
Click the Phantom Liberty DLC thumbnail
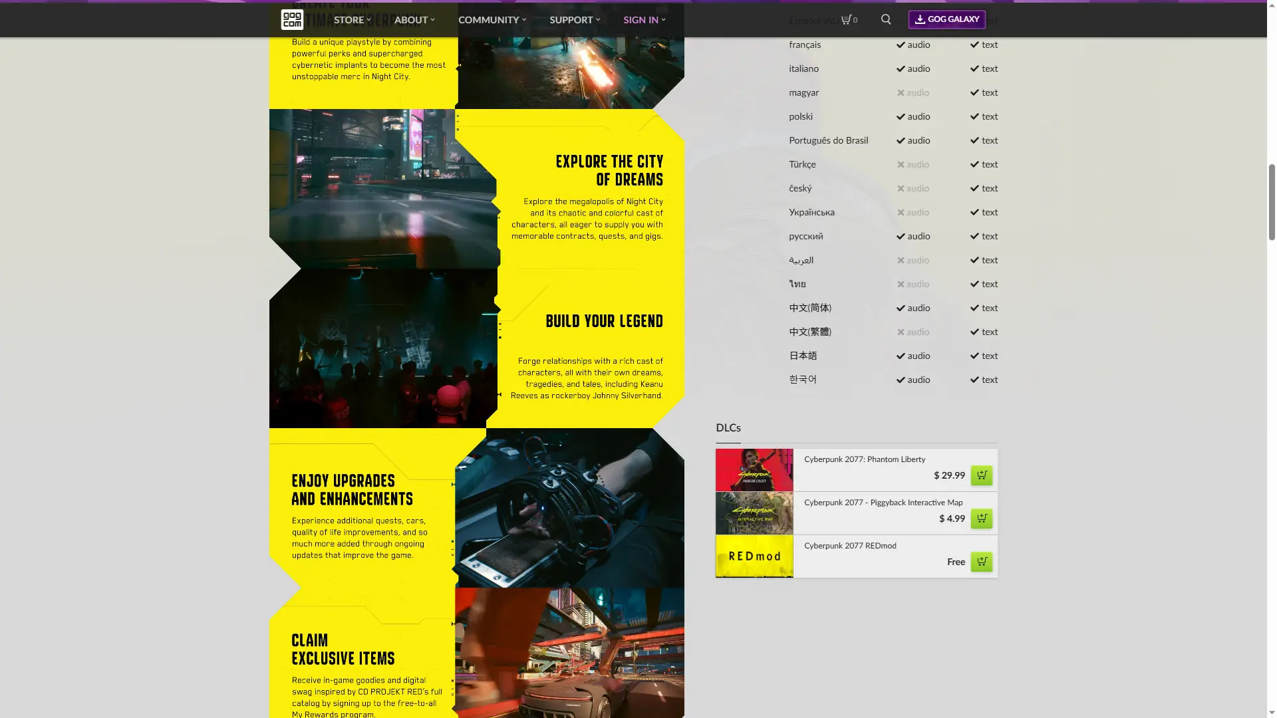pyautogui.click(x=754, y=470)
